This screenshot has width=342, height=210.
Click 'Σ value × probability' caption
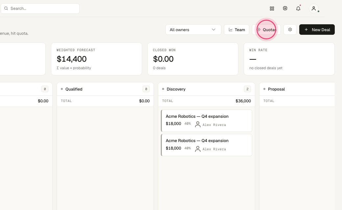[x=74, y=68]
